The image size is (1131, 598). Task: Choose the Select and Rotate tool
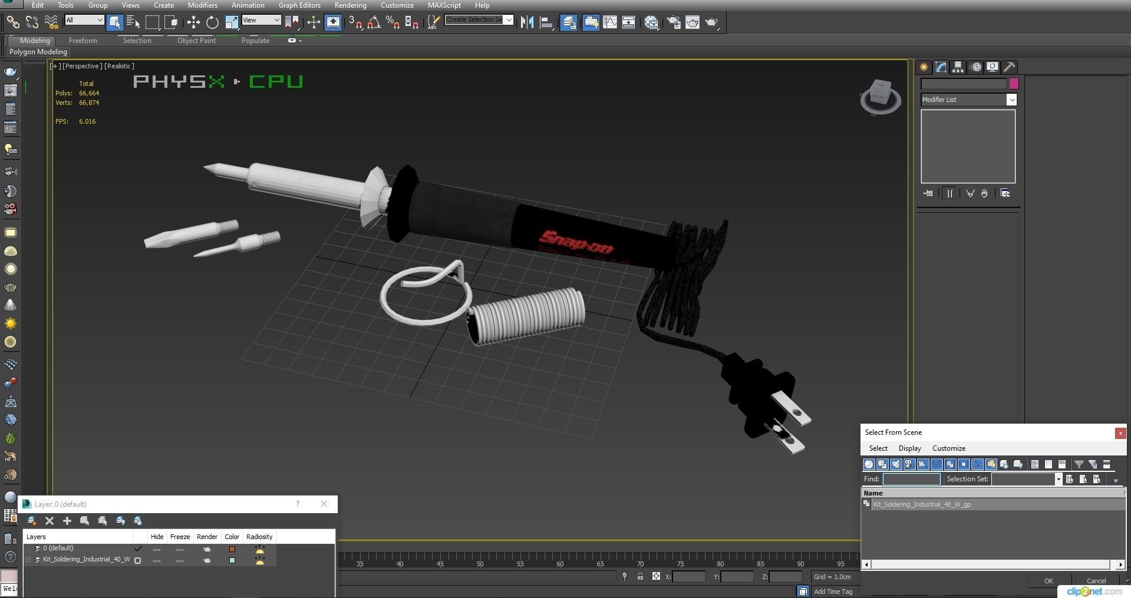pyautogui.click(x=212, y=22)
